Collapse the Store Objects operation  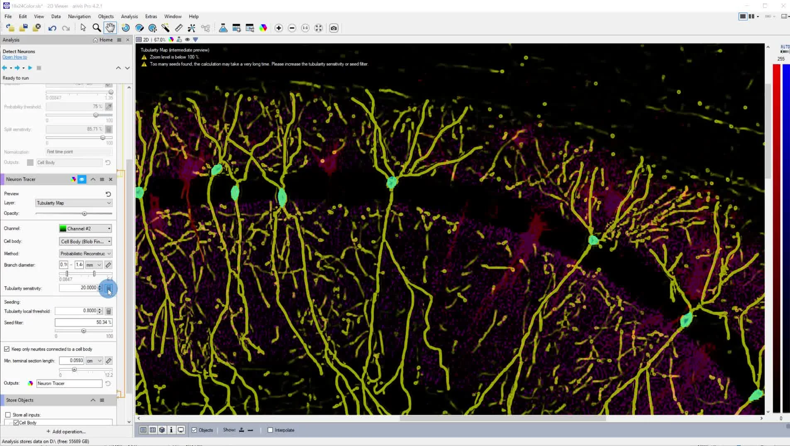pos(93,400)
